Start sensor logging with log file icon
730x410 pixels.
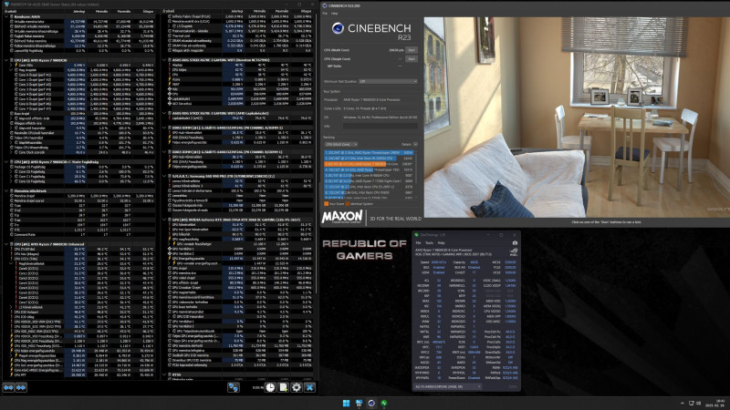point(284,387)
